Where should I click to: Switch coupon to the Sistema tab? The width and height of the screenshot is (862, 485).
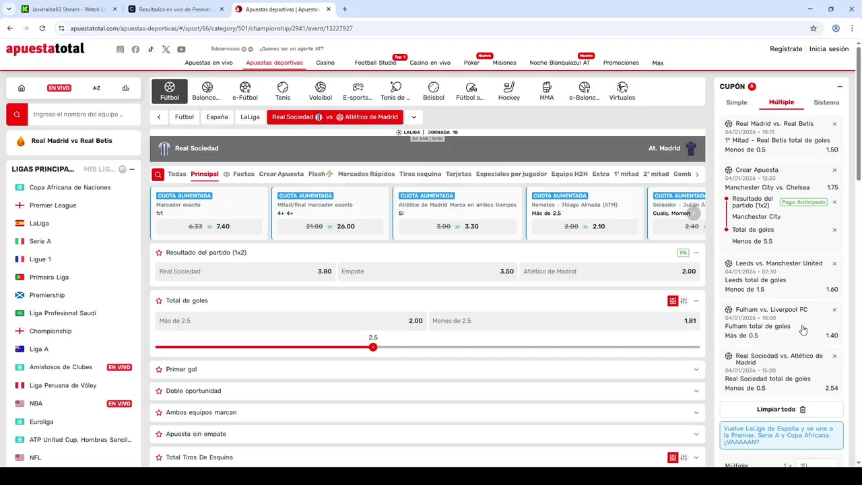point(826,102)
